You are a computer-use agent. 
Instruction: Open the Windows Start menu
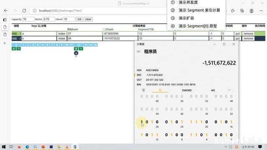pyautogui.click(x=4, y=147)
